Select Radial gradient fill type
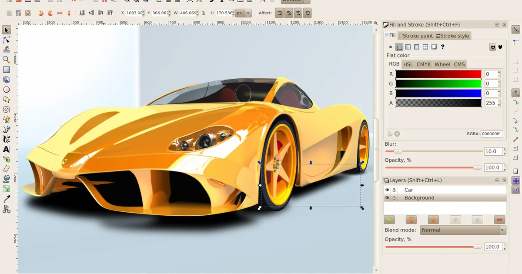Screen dimensions: 522x274 417,47
